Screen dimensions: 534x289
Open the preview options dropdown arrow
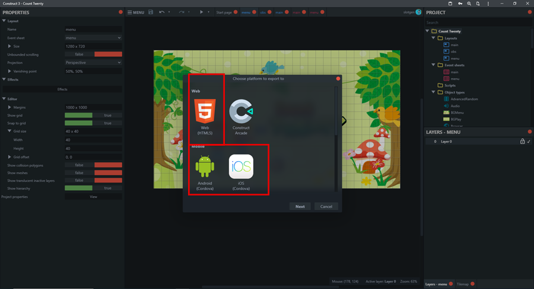tap(208, 12)
